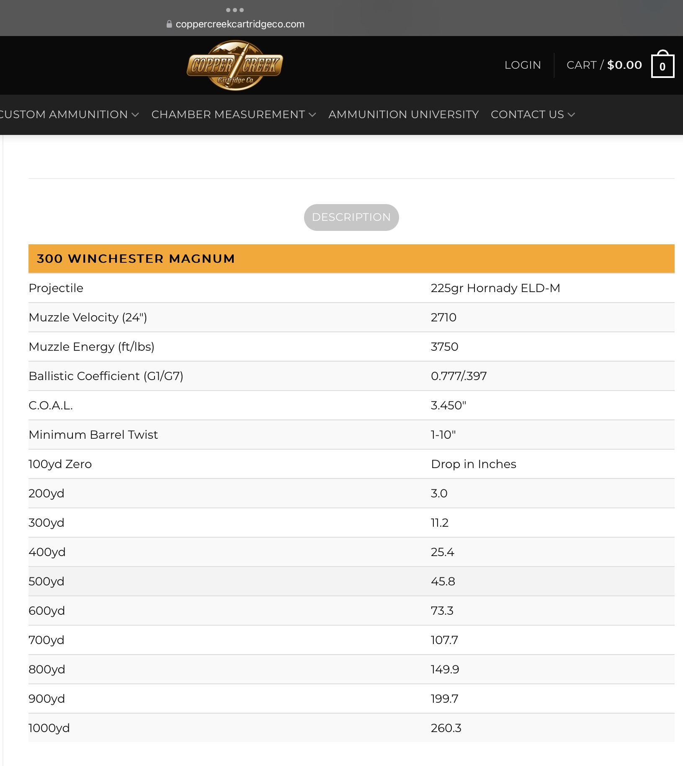Viewport: 683px width, 766px height.
Task: Click the '200yd' row label
Action: (46, 494)
